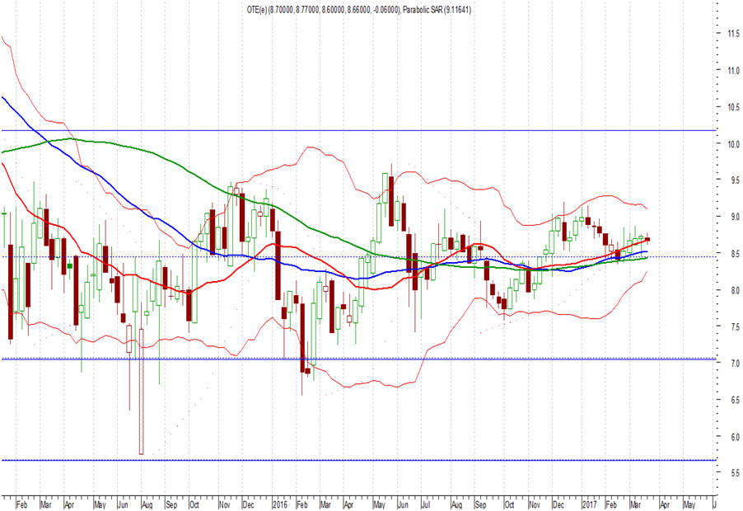The height and width of the screenshot is (511, 743).
Task: Click the tall hollow candle bottoming near 5.75
Action: 141,391
